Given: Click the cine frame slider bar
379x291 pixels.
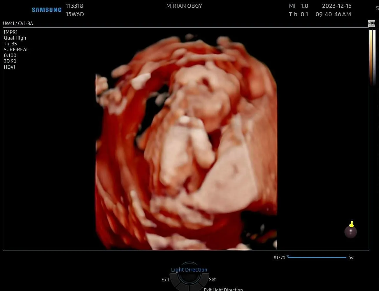Looking at the screenshot, I should coord(317,257).
